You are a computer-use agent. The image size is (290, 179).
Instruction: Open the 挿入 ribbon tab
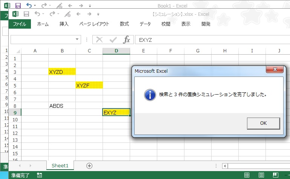coord(64,24)
